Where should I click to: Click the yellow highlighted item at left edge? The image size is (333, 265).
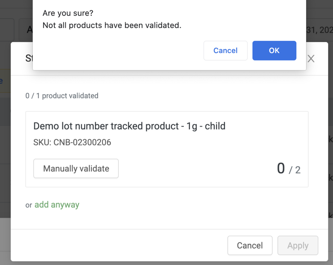pos(5,81)
